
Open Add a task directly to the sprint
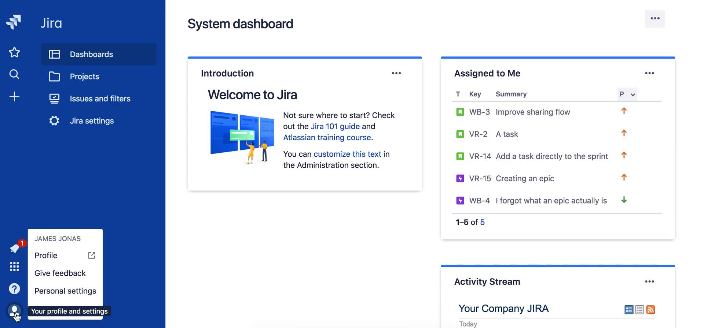point(552,156)
